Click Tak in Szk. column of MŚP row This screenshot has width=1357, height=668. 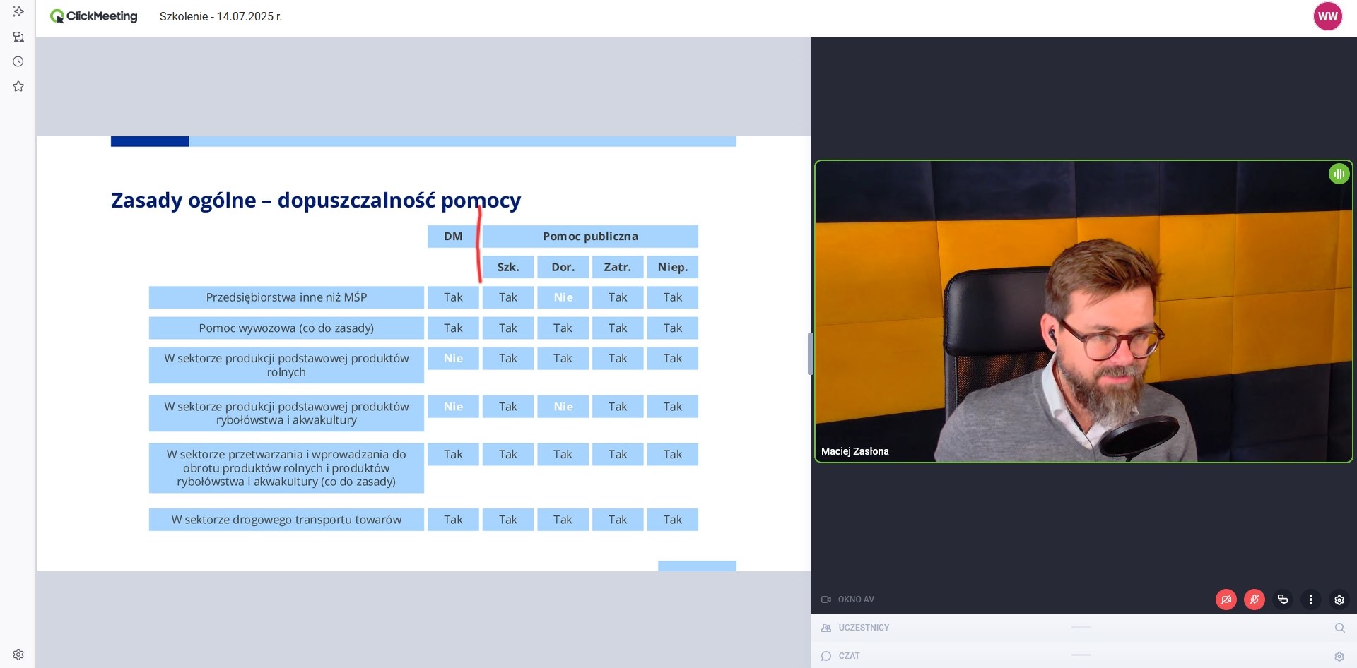(x=508, y=297)
